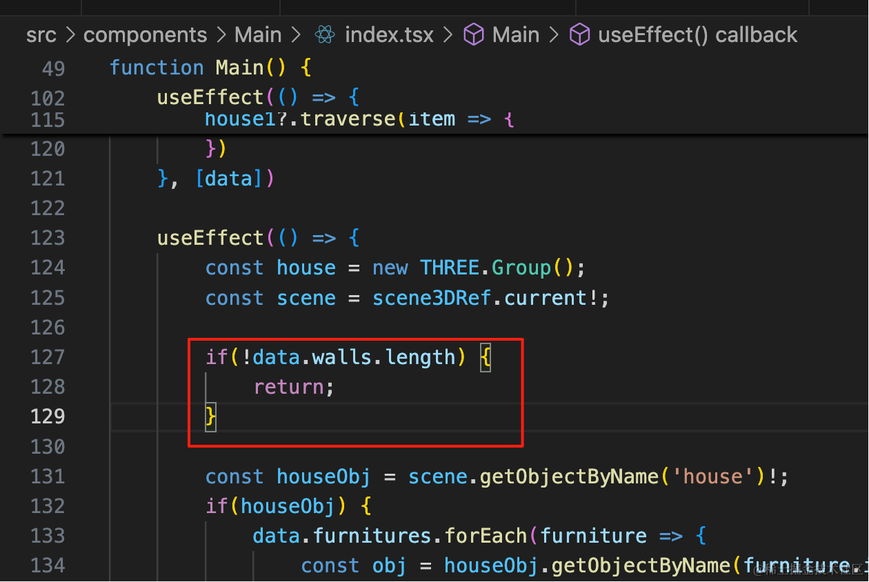
Task: Expand the chevron after 'src' breadcrumb
Action: pos(70,34)
